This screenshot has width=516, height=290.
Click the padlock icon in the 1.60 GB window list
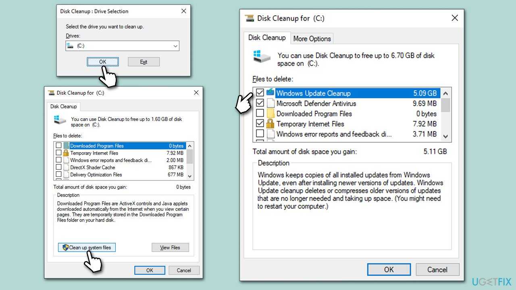tap(66, 153)
